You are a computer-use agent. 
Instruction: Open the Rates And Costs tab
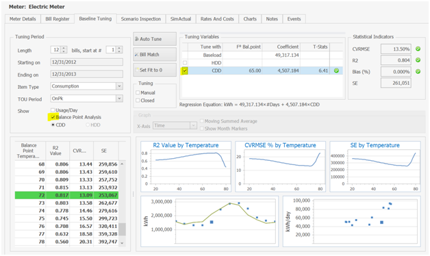(x=217, y=19)
